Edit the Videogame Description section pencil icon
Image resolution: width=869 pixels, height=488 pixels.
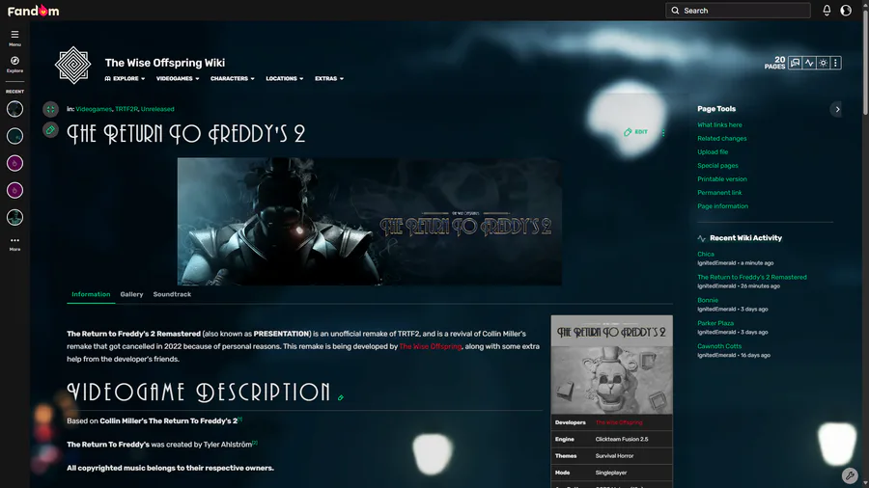click(340, 397)
